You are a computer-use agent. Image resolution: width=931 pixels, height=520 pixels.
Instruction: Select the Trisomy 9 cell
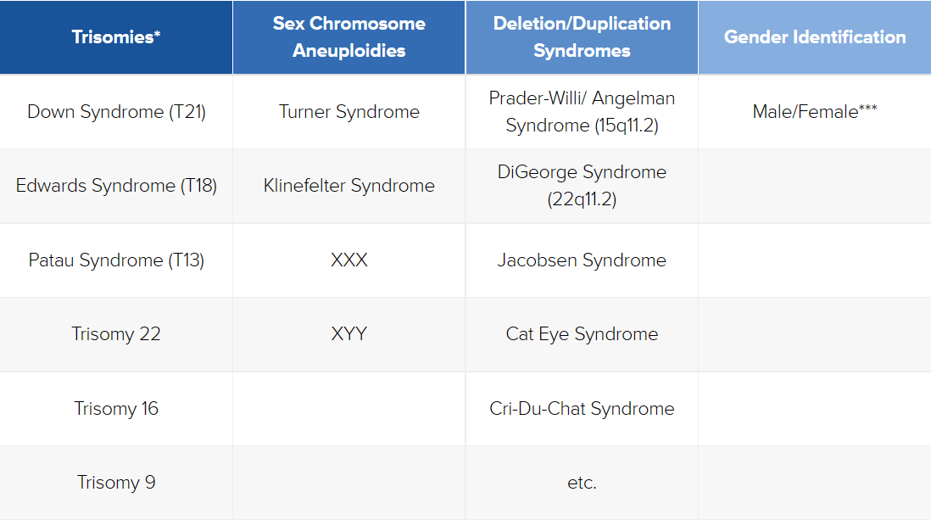pyautogui.click(x=116, y=483)
